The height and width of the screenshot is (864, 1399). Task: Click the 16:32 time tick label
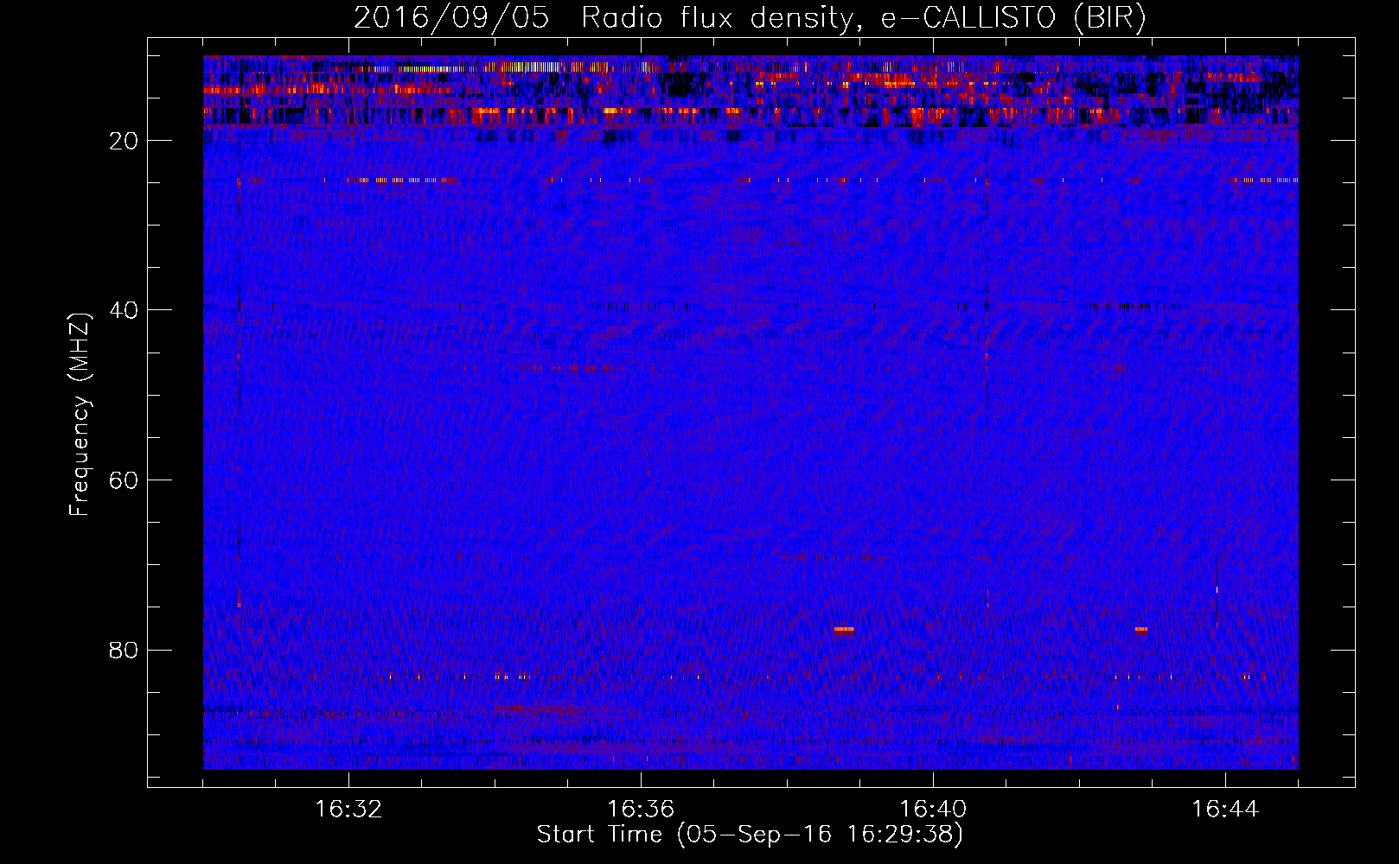coord(348,810)
